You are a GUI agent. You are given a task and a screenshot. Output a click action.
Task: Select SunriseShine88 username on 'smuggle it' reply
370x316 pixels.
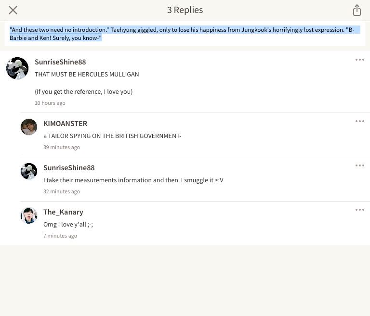pyautogui.click(x=69, y=168)
